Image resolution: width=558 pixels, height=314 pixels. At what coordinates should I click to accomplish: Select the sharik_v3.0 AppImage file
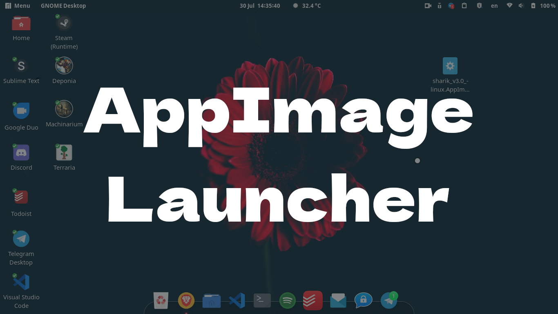tap(450, 66)
